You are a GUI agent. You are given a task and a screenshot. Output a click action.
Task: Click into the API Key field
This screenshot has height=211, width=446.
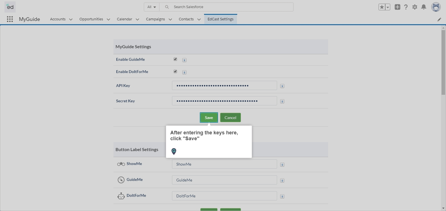224,86
